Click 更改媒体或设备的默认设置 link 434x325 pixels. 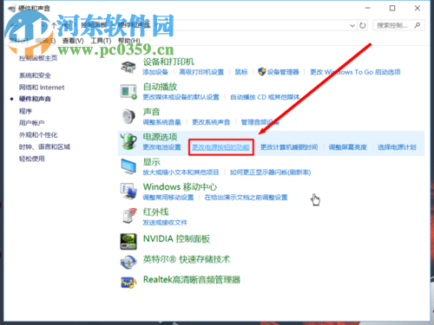(x=181, y=97)
